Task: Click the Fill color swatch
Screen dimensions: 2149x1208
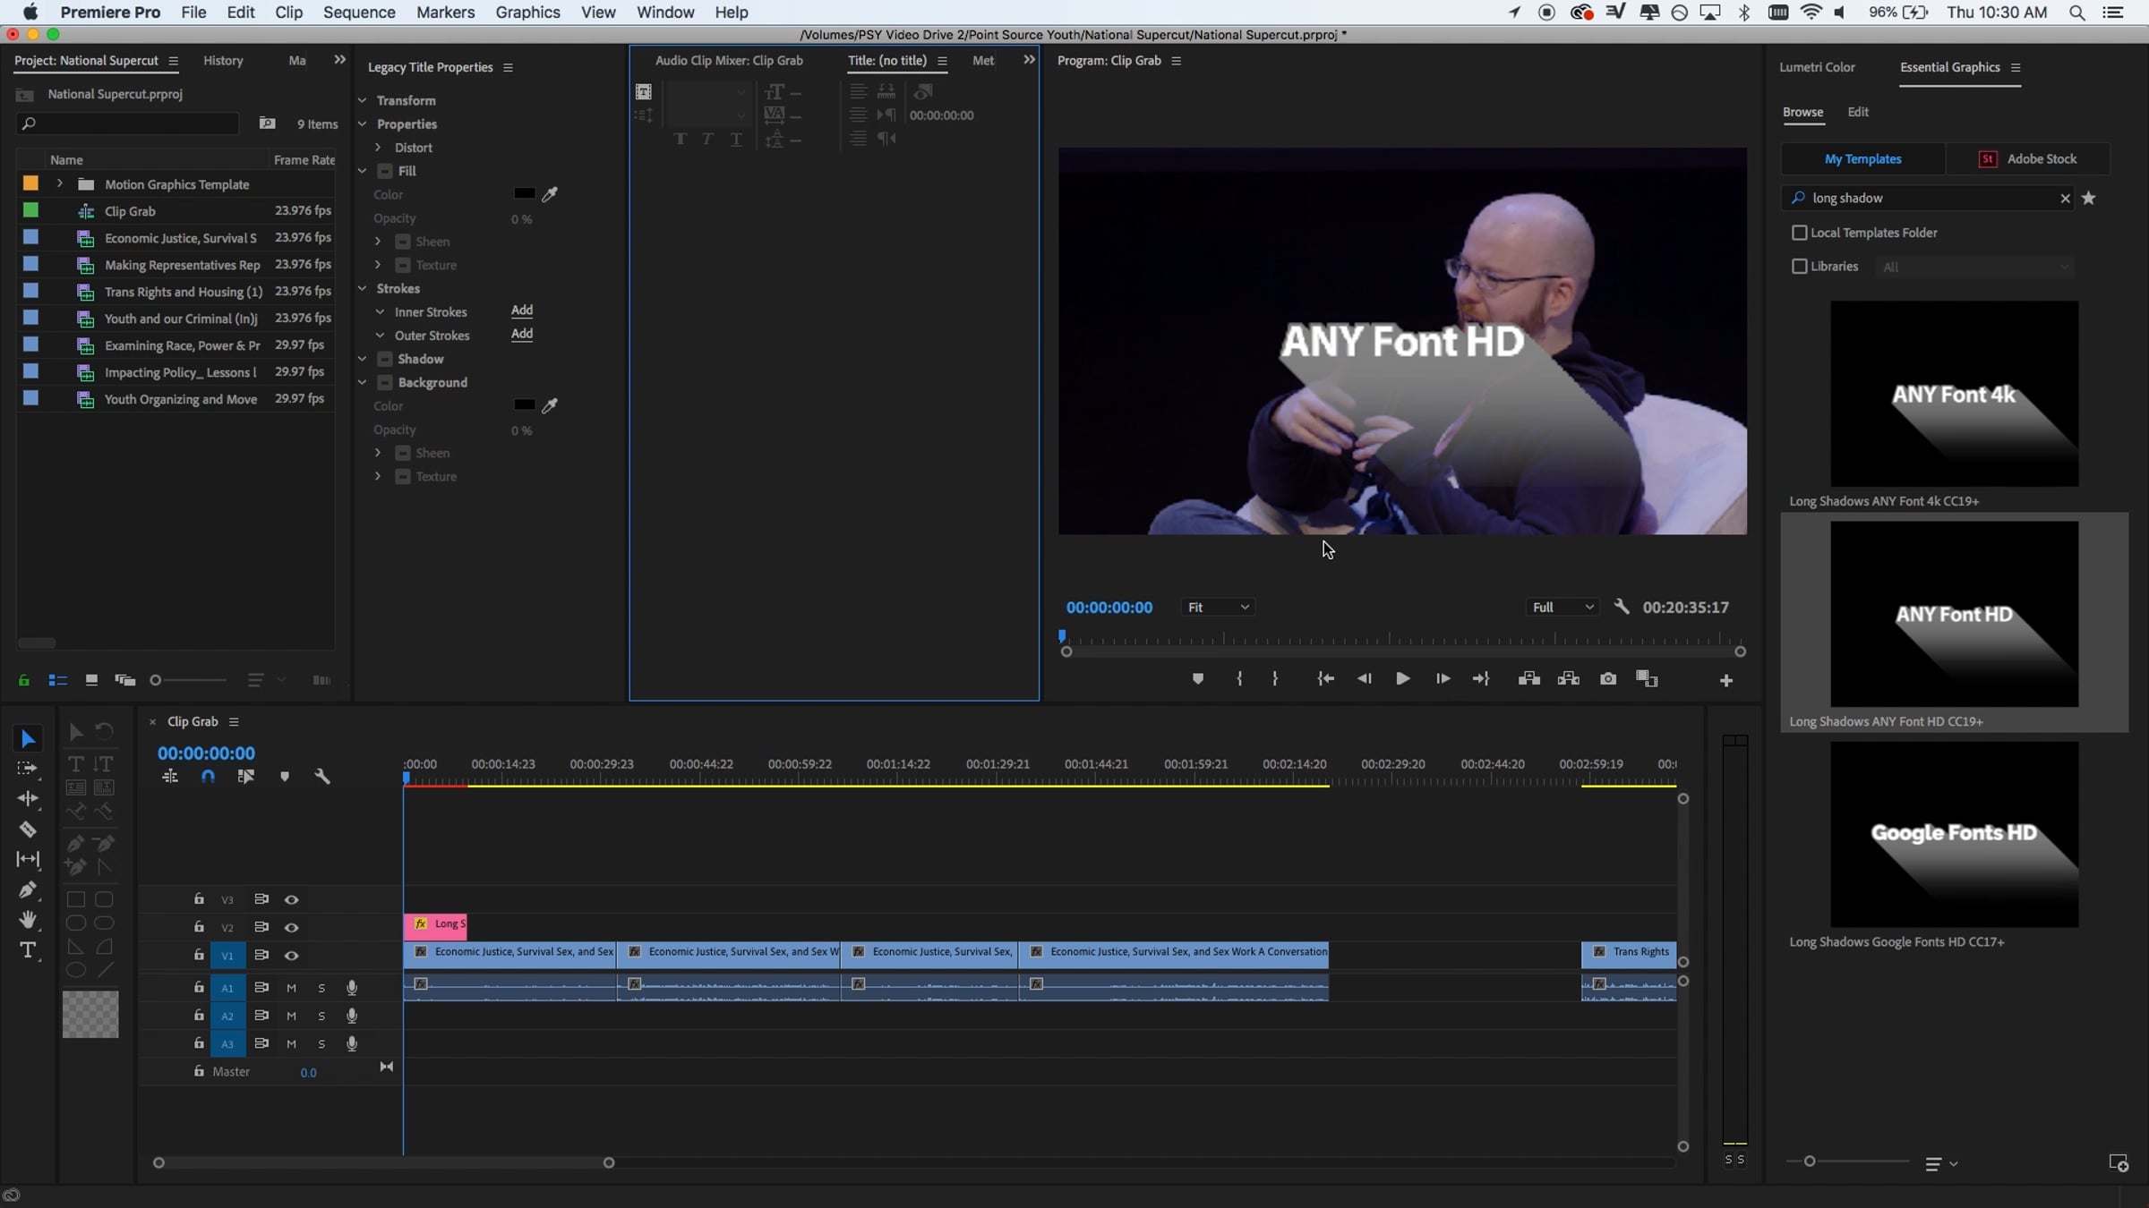Action: click(524, 194)
